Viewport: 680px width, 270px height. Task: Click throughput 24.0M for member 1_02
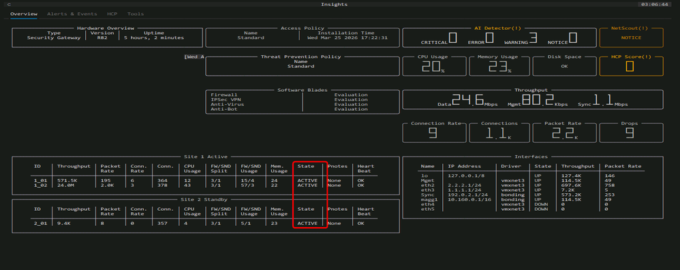[65, 185]
